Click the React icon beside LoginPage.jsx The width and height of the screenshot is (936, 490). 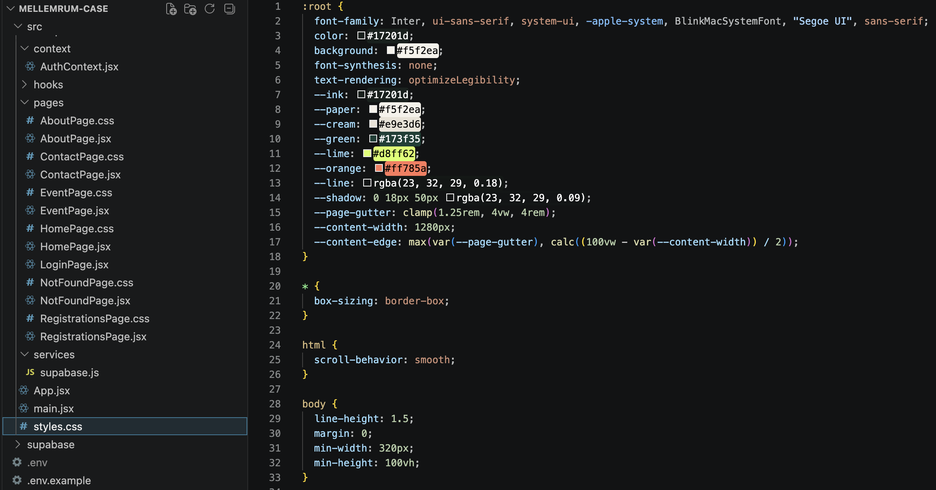coord(30,264)
